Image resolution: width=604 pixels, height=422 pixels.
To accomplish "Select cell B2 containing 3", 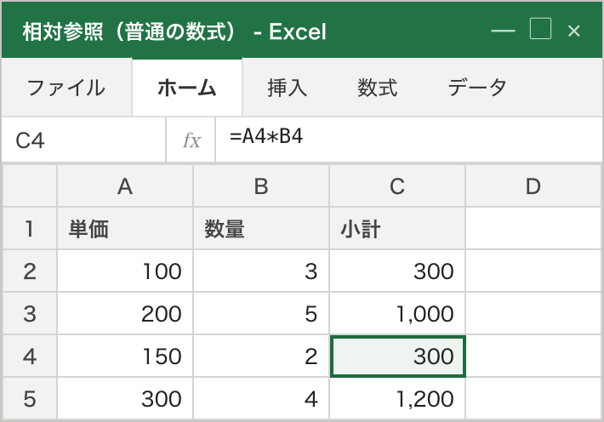I will click(261, 271).
